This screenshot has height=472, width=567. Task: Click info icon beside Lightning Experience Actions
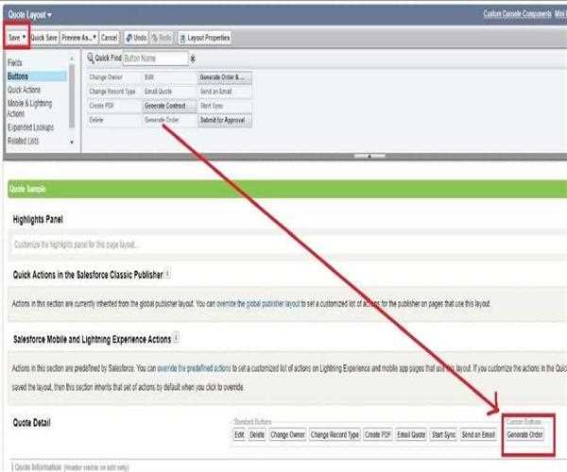[176, 338]
